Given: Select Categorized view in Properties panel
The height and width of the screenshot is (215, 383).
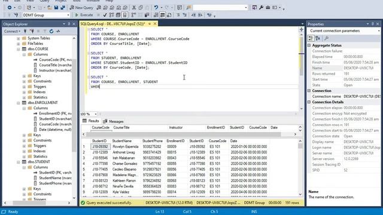Looking at the screenshot, I should (x=311, y=38).
